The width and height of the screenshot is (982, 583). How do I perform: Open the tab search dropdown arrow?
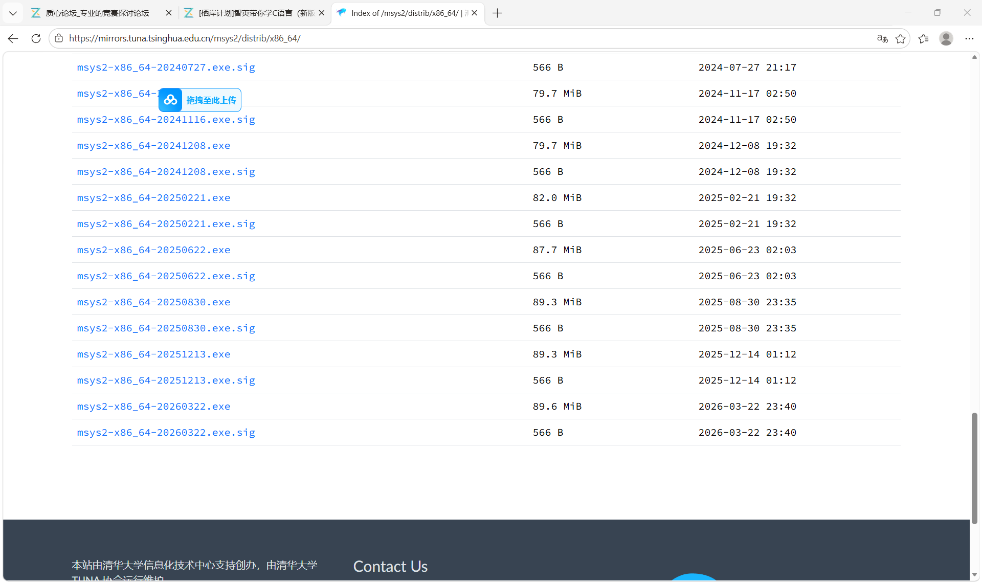click(13, 13)
